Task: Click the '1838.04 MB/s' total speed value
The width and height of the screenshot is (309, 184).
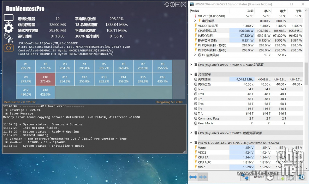Action: [x=116, y=25]
